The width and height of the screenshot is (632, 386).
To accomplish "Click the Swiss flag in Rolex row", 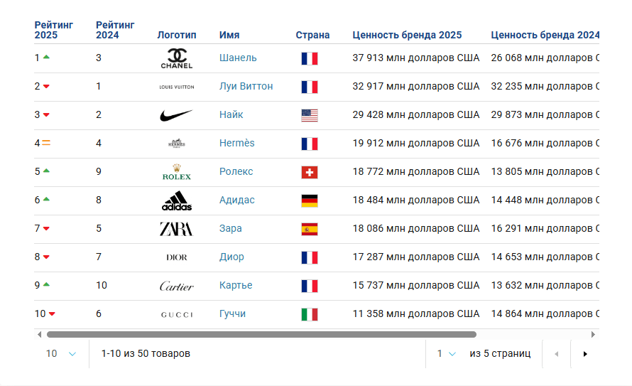I will tap(309, 172).
